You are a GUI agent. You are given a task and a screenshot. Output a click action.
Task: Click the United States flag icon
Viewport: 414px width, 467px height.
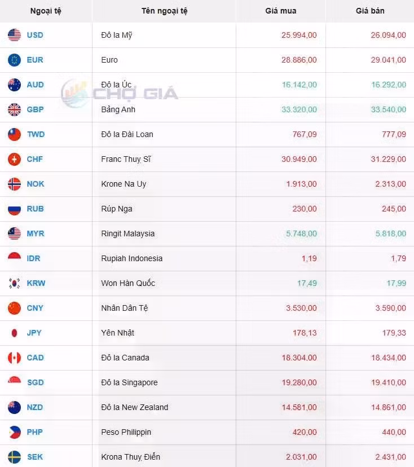[x=14, y=35]
